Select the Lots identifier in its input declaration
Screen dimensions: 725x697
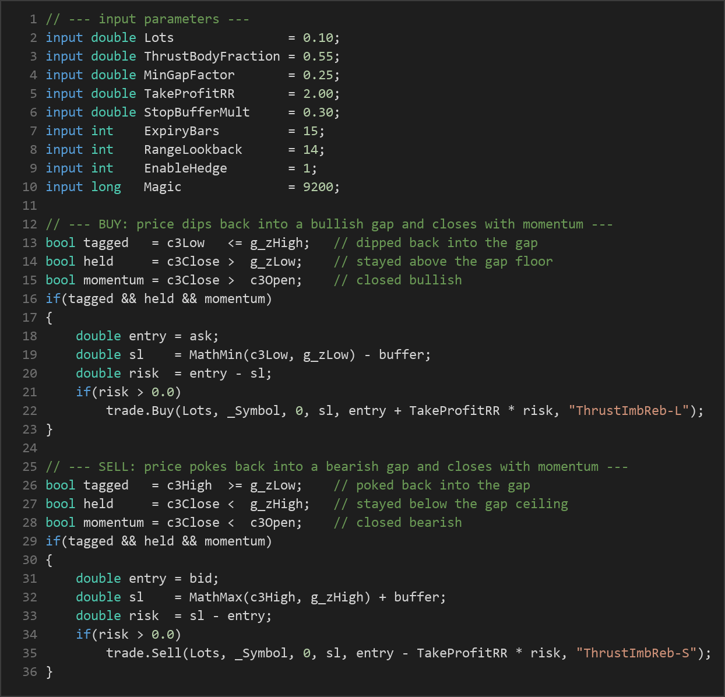tap(159, 38)
